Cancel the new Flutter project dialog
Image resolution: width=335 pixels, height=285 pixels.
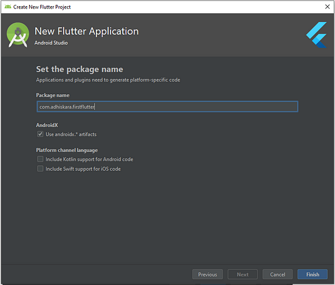(277, 274)
